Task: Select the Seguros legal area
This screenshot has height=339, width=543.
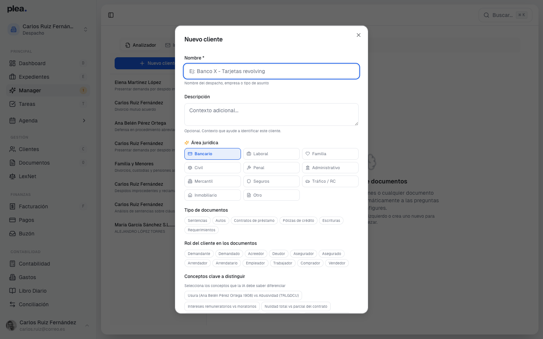Action: pyautogui.click(x=271, y=181)
